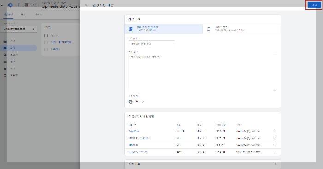Click the publish-version icon in the selected option
The width and height of the screenshot is (323, 169).
click(131, 29)
